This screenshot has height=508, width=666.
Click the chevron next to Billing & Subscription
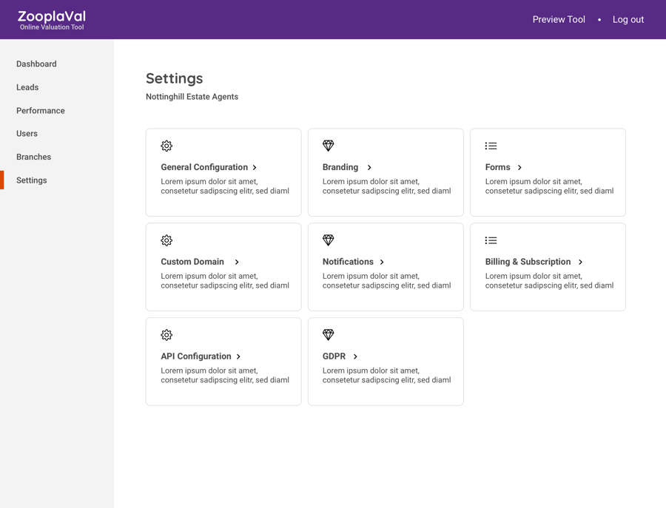[581, 263]
